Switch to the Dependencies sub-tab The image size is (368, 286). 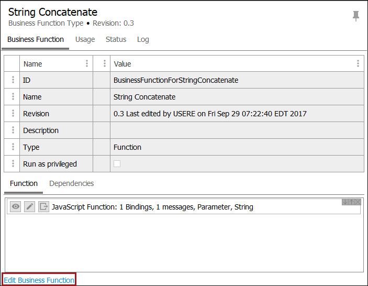(71, 183)
